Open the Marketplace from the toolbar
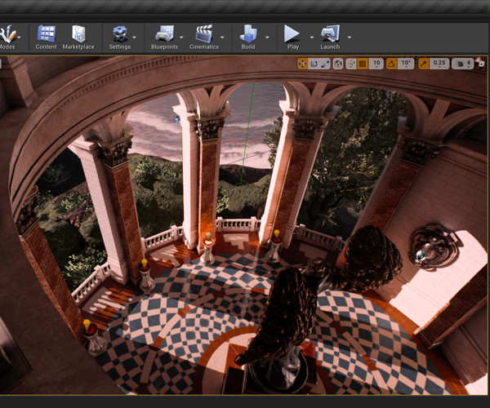 point(78,38)
